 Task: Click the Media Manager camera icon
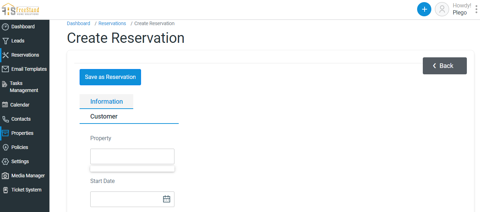click(5, 176)
